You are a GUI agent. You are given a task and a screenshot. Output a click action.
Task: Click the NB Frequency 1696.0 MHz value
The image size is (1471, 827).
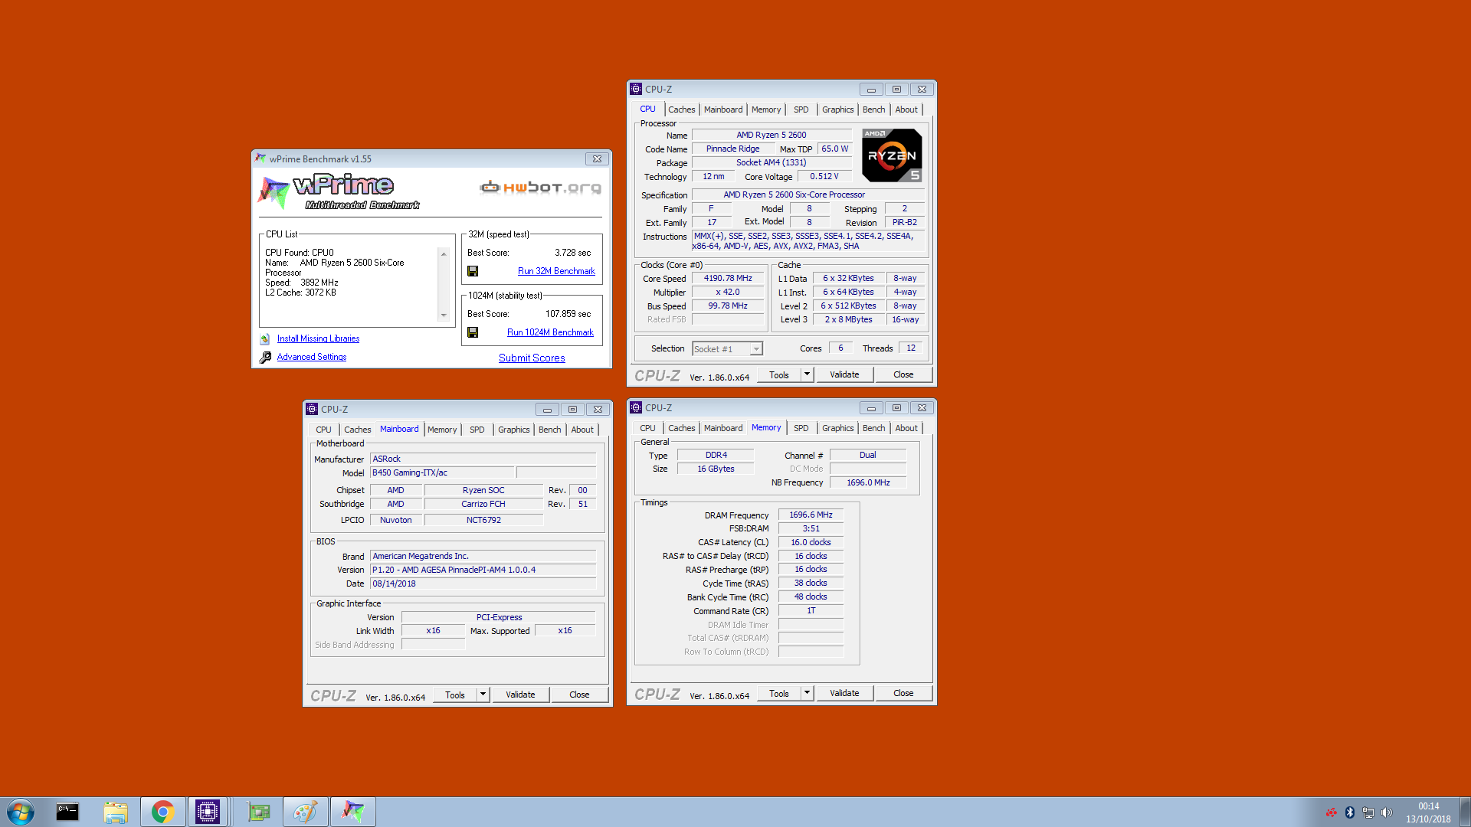(x=868, y=483)
